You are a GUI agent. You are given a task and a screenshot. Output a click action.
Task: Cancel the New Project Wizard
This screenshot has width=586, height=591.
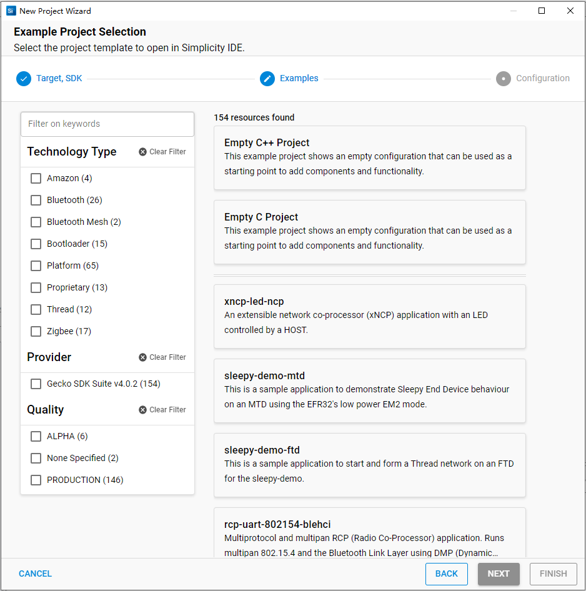(35, 574)
